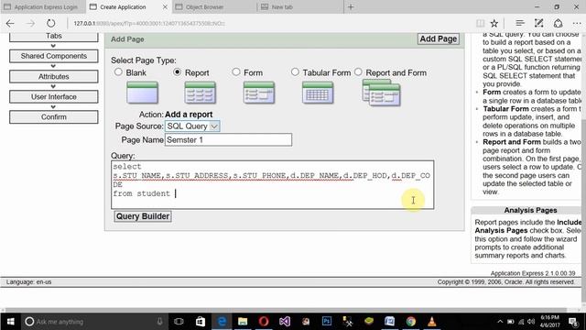Go to Shared Components wizard step
The height and width of the screenshot is (330, 586).
coord(54,56)
